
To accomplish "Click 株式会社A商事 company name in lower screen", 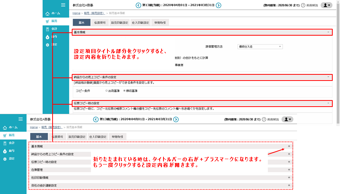I will pyautogui.click(x=40, y=120).
